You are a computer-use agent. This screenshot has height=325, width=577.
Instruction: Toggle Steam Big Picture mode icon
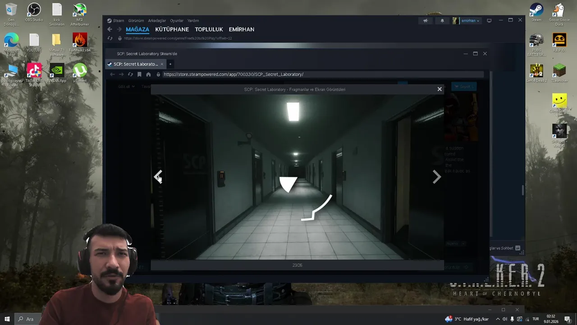(x=489, y=20)
